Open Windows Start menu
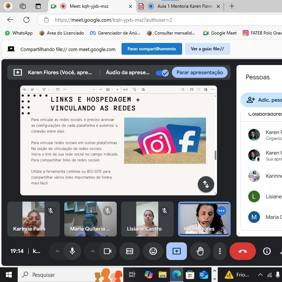 (9, 275)
